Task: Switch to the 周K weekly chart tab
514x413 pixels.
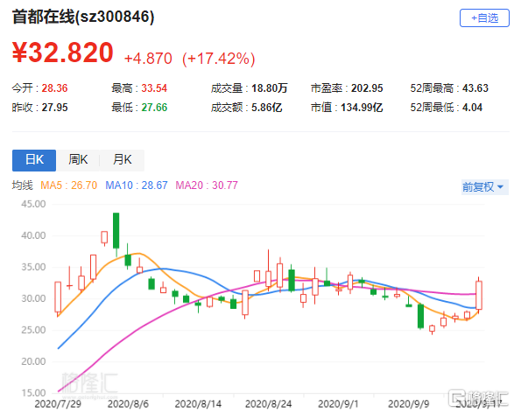Action: pos(78,160)
